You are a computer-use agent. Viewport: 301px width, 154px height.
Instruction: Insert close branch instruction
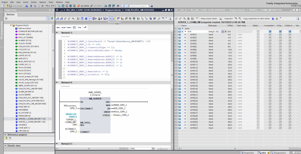tap(85, 28)
